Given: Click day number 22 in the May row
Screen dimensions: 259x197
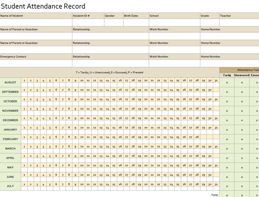Looking at the screenshot, I should tap(158, 165).
